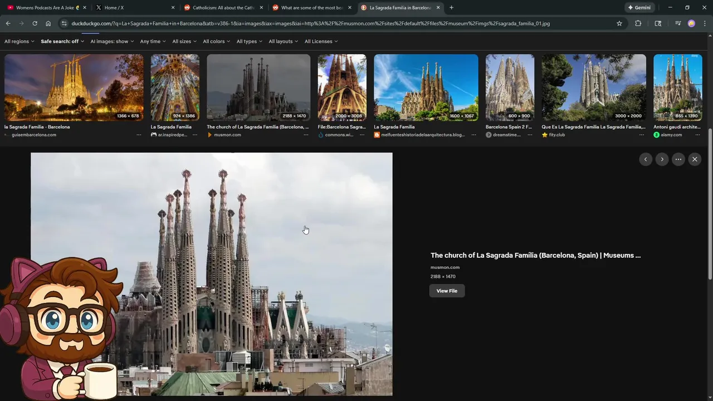Expand the Any time filter
This screenshot has height=401, width=713.
click(153, 41)
